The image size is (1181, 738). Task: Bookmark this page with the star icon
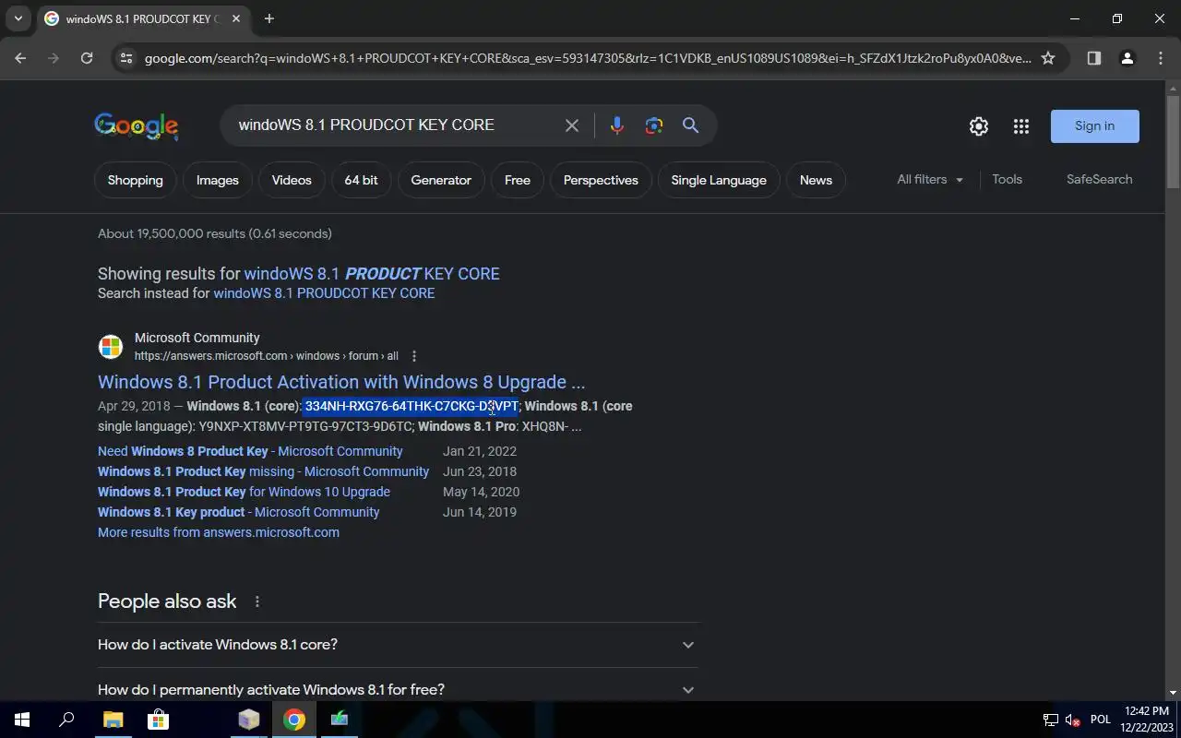click(1048, 58)
